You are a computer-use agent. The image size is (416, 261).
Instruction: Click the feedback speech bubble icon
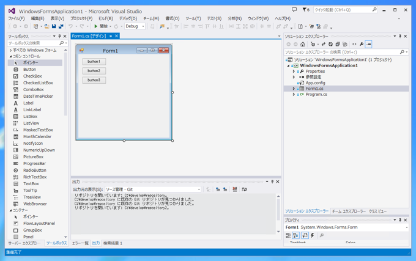[294, 10]
